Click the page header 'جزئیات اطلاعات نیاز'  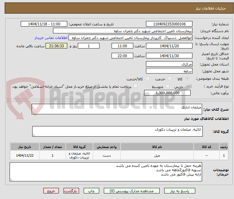[x=210, y=8]
